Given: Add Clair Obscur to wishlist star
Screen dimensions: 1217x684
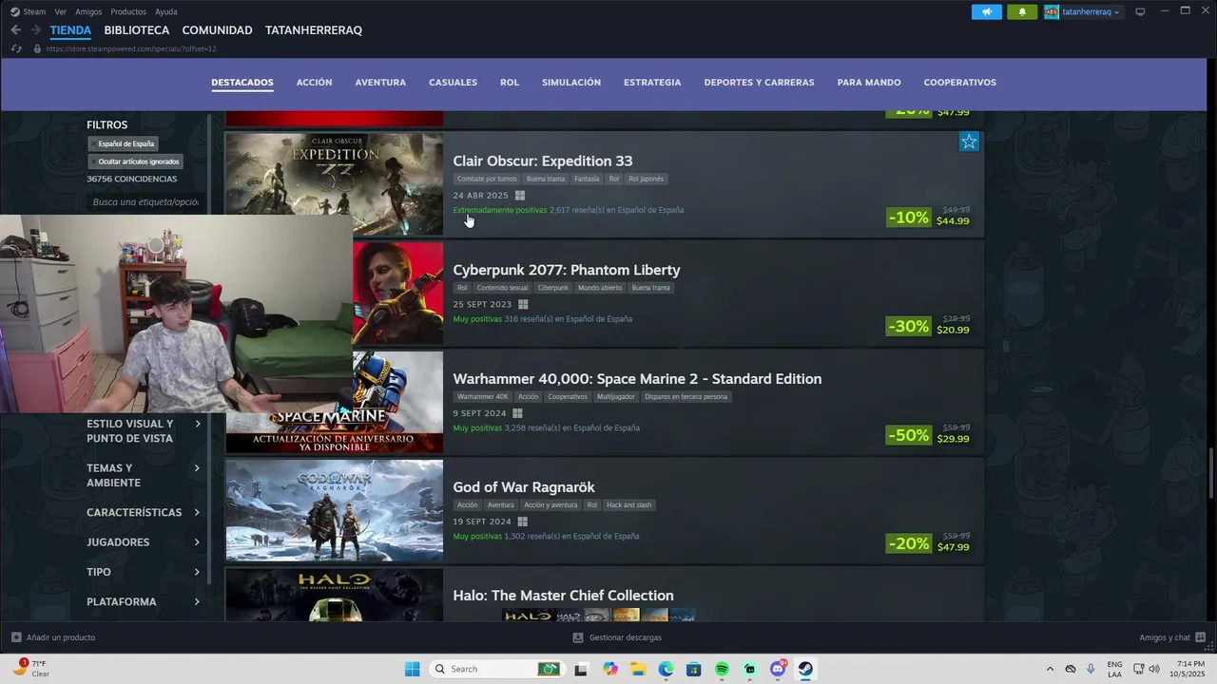Looking at the screenshot, I should point(969,142).
